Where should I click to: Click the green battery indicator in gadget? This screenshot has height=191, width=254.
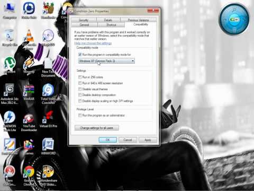tap(234, 19)
